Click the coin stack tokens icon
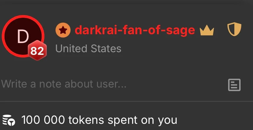 coord(9,120)
